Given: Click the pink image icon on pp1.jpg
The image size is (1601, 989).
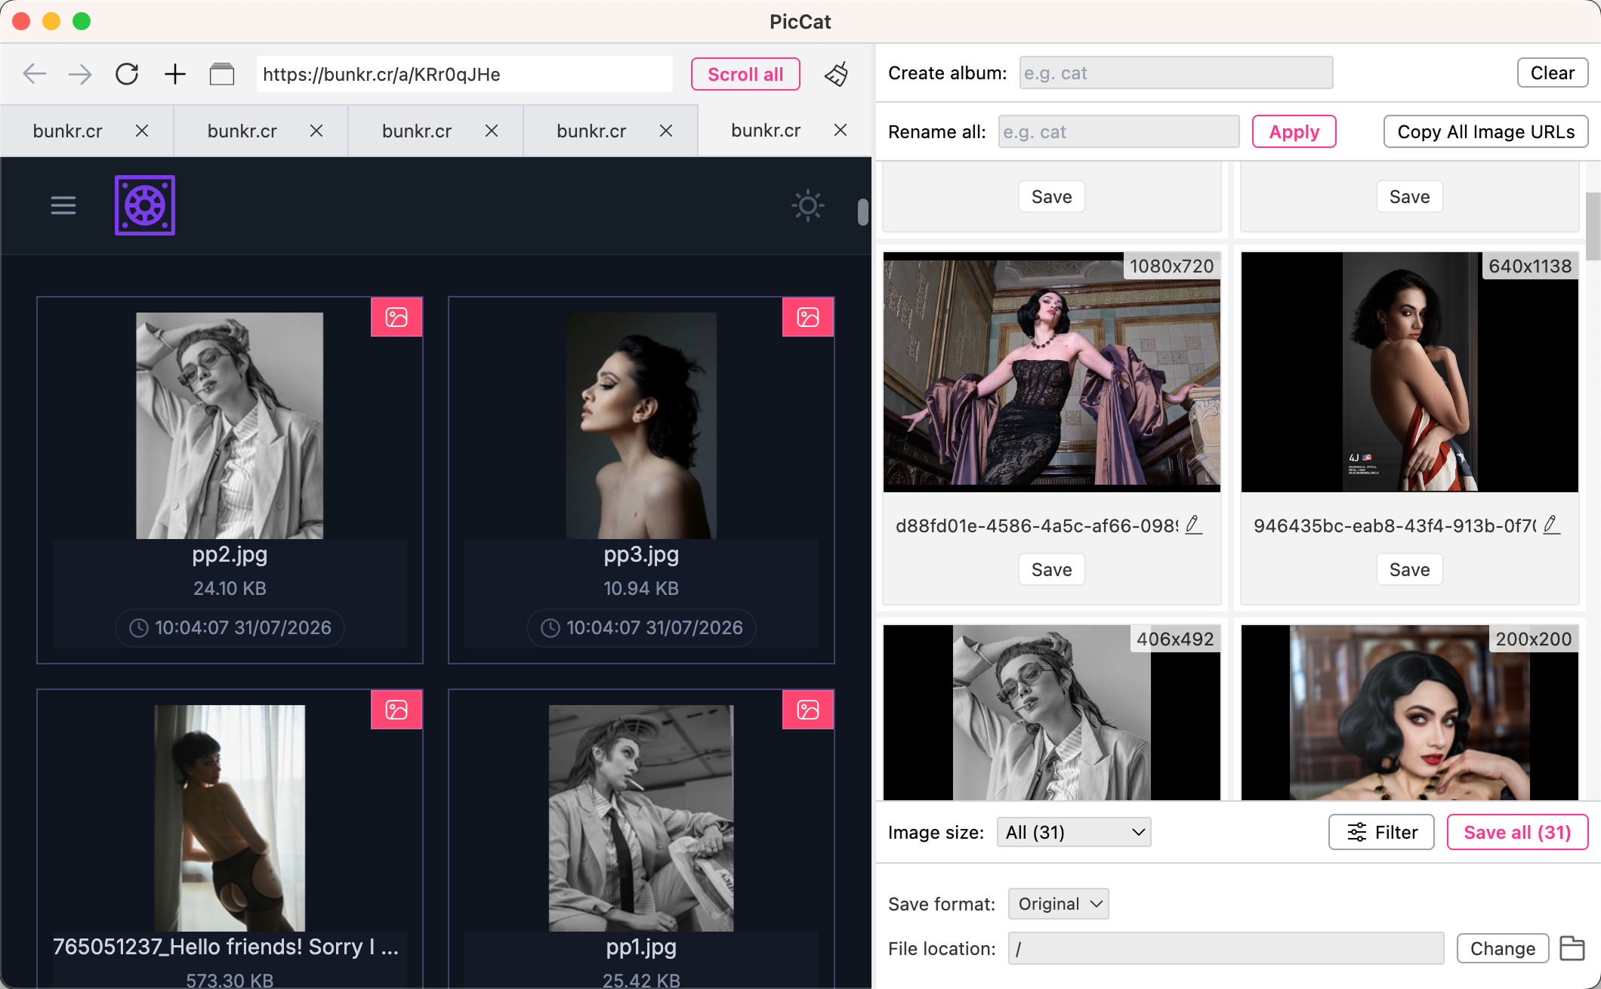Looking at the screenshot, I should point(808,710).
